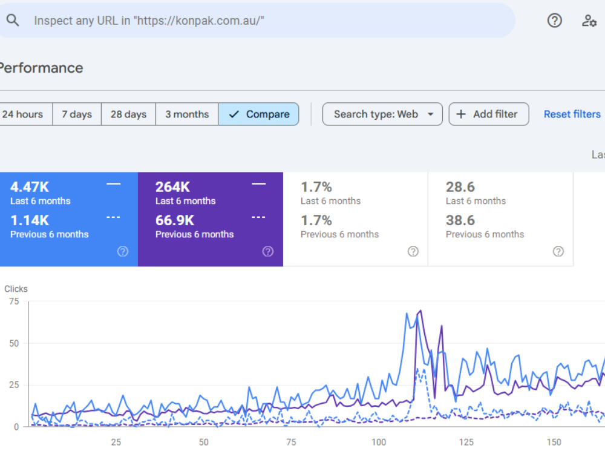Select the 28 days date range
Image resolution: width=605 pixels, height=454 pixels.
(x=128, y=114)
